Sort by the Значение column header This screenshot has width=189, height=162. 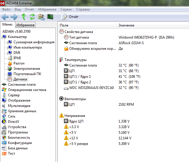click(153, 25)
